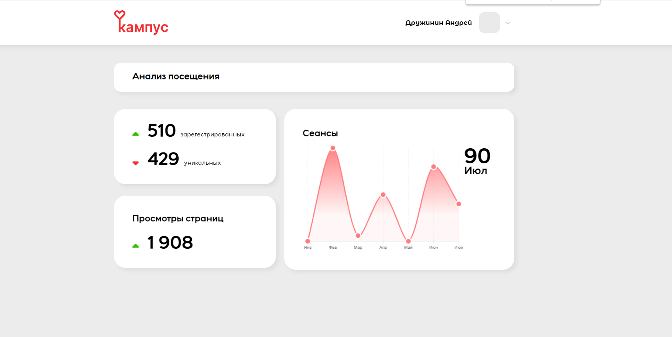This screenshot has width=672, height=337.
Task: Click the Июн axis label
Action: (x=434, y=248)
